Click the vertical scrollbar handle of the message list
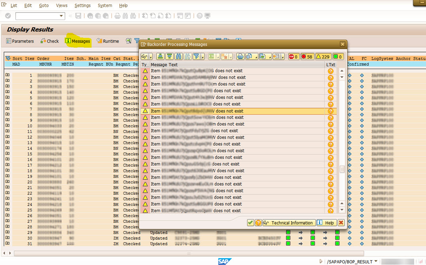 (x=342, y=169)
